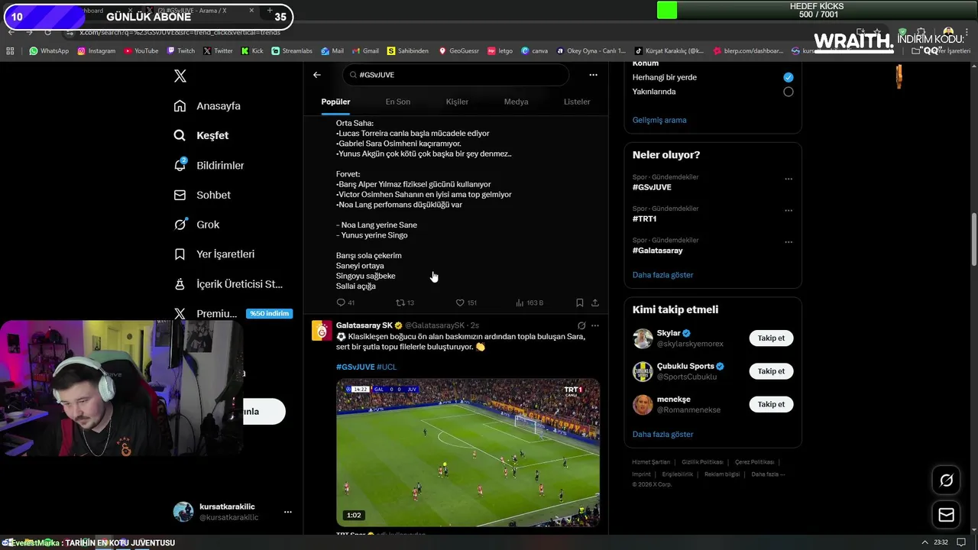Focus the #GSvJUVE search field
This screenshot has height=550, width=978.
[456, 75]
